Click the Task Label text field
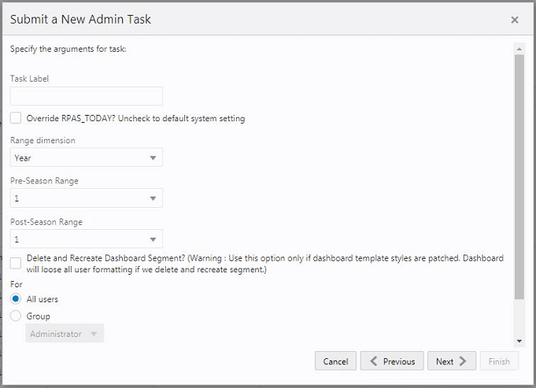The image size is (536, 388). tap(87, 96)
